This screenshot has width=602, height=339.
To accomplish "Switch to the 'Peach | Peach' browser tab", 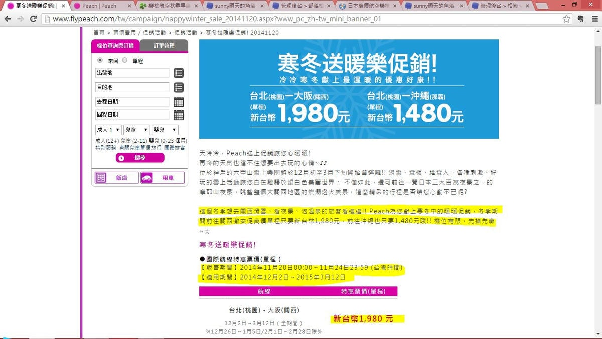I will click(100, 6).
